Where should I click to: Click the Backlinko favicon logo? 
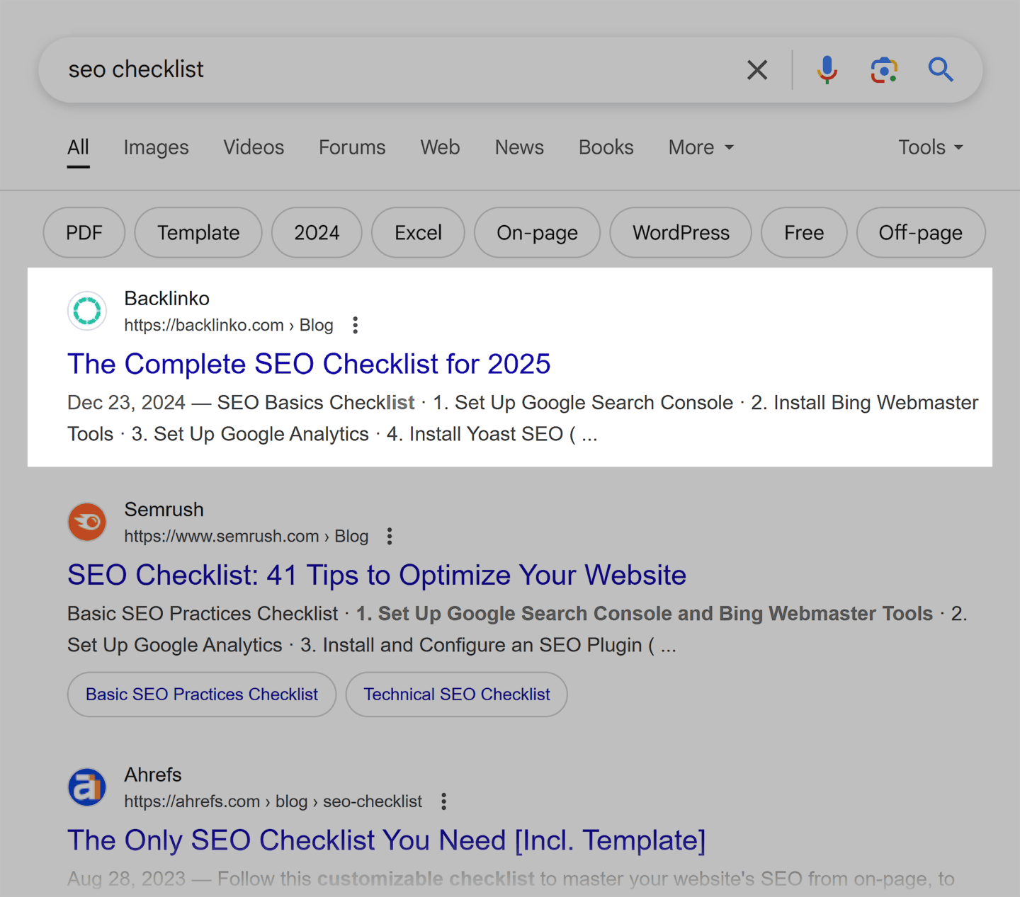click(87, 311)
